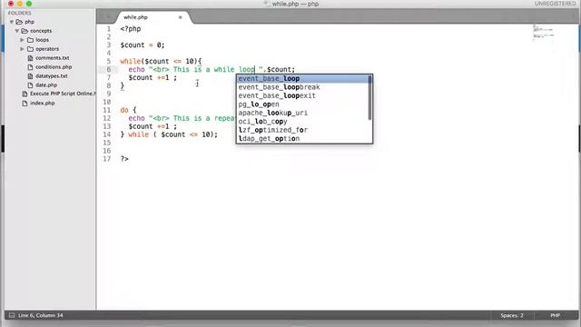Image resolution: width=581 pixels, height=327 pixels.
Task: Click the UNREGISTERED title bar label
Action: click(555, 4)
